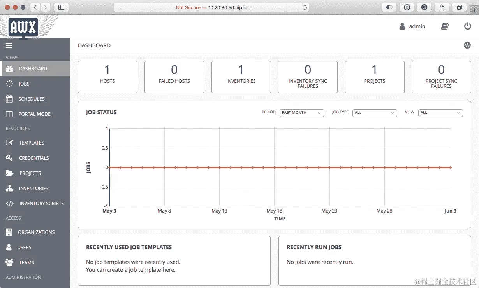Click the Schedules calendar icon
The height and width of the screenshot is (288, 479).
pos(9,99)
